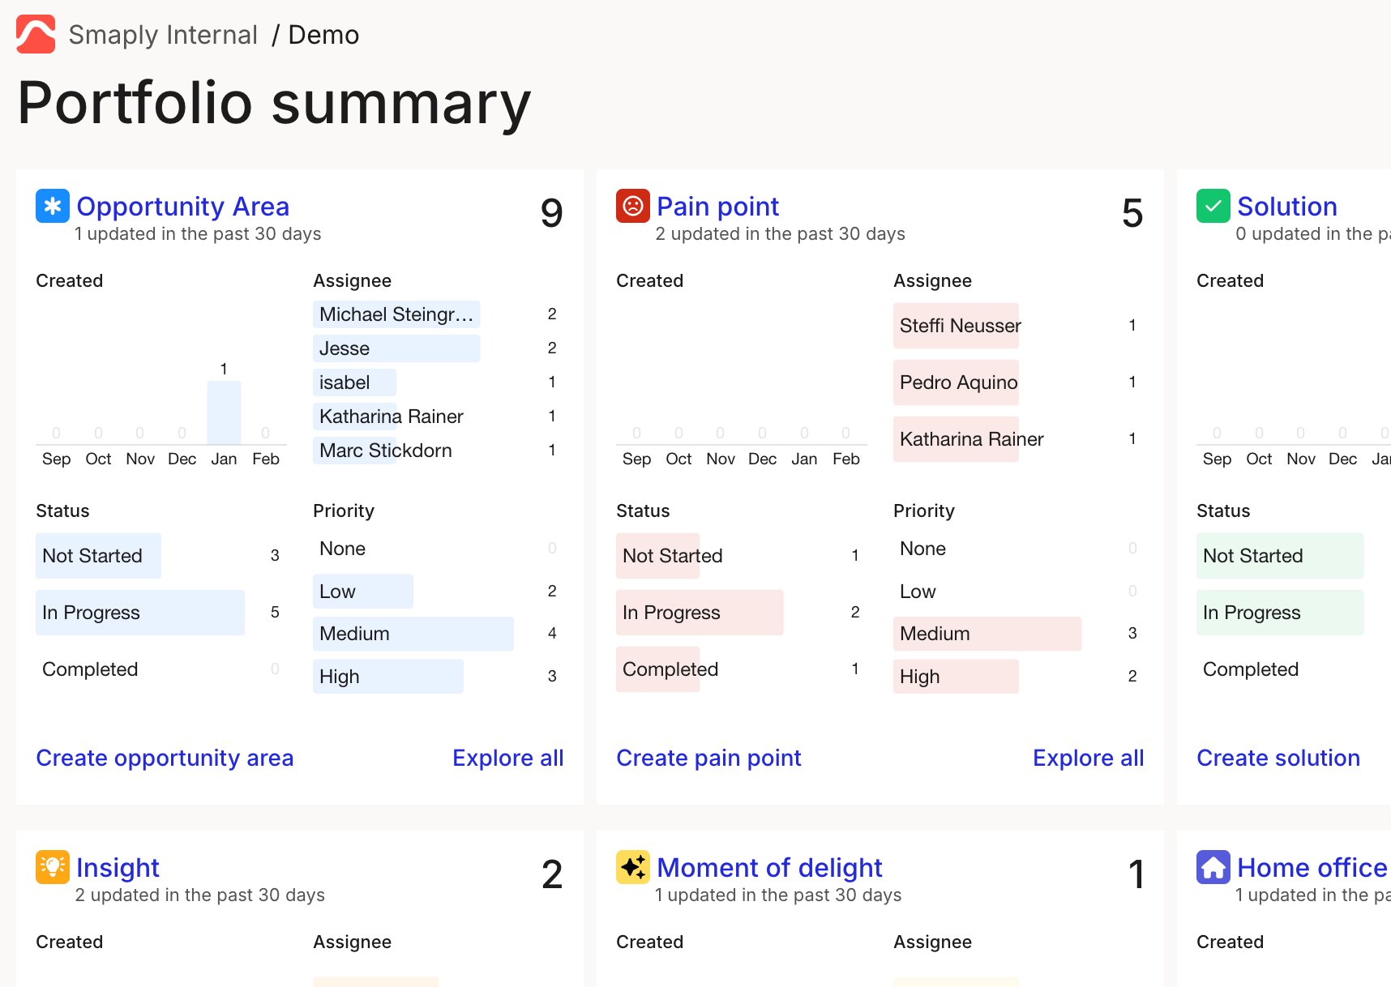Click the Smaply red logo icon

[x=36, y=34]
